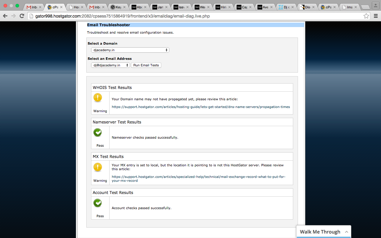This screenshot has height=238, width=381.
Task: Click the WHOIS yellow warning icon
Action: 98,98
